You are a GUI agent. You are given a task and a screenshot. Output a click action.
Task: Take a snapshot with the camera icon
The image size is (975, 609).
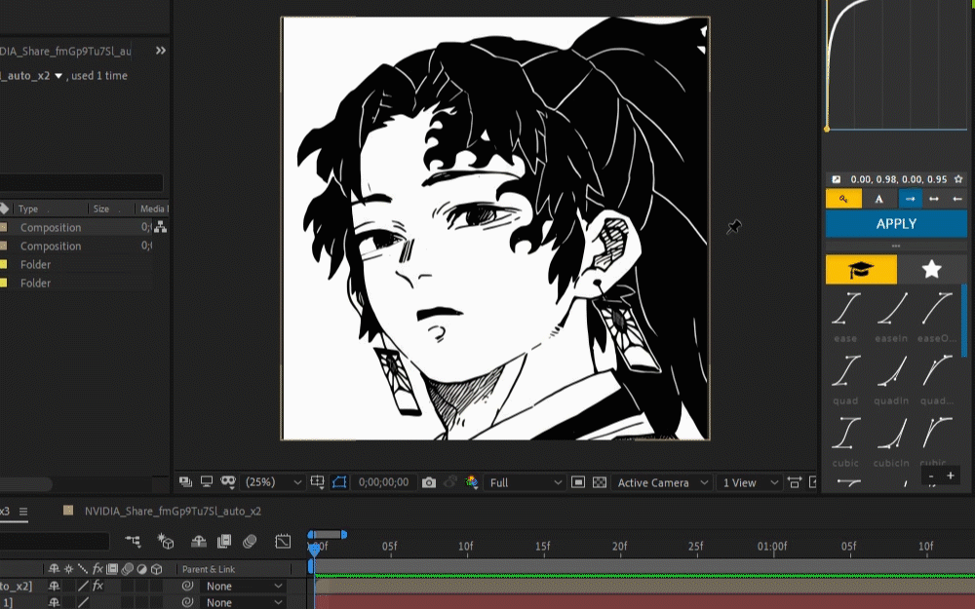click(x=428, y=482)
